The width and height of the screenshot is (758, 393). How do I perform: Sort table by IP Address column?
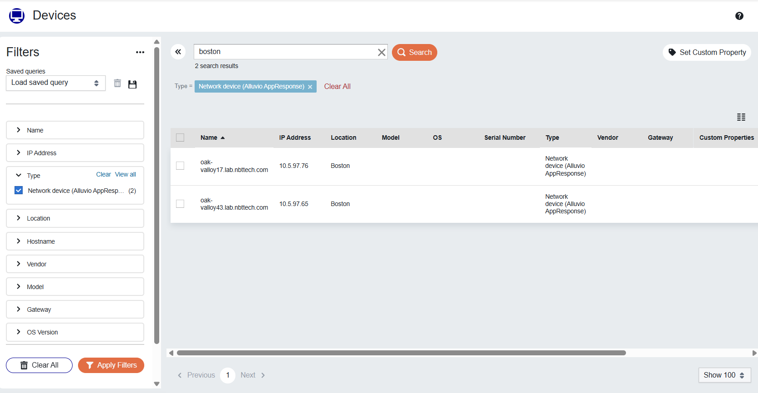[x=295, y=138]
